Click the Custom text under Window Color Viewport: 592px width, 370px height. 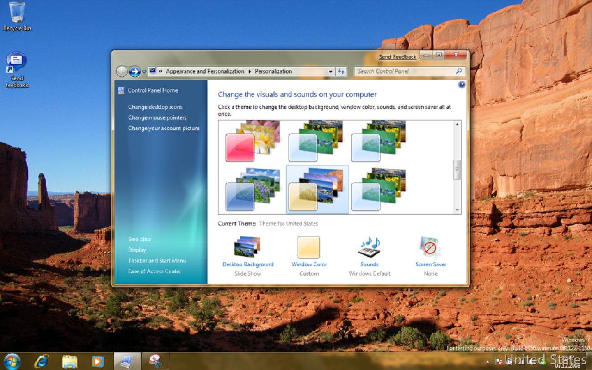[309, 273]
